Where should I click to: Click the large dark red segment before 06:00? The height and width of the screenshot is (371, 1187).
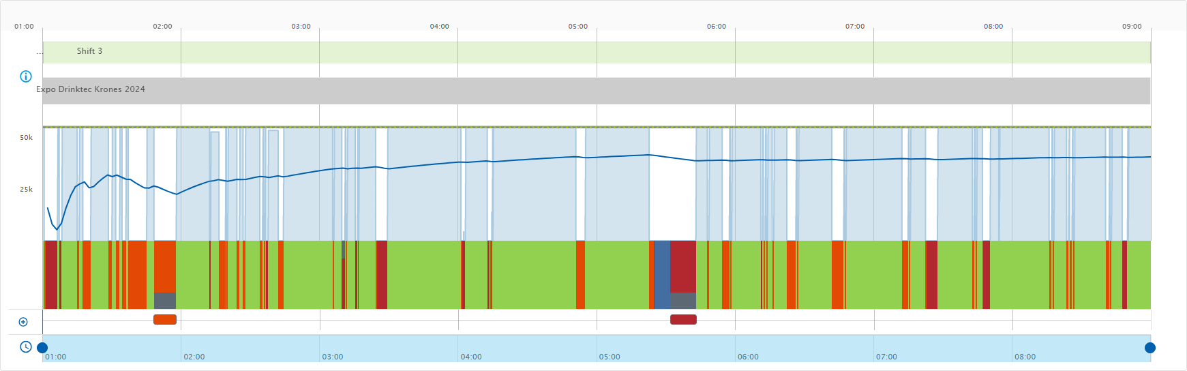[x=683, y=266]
